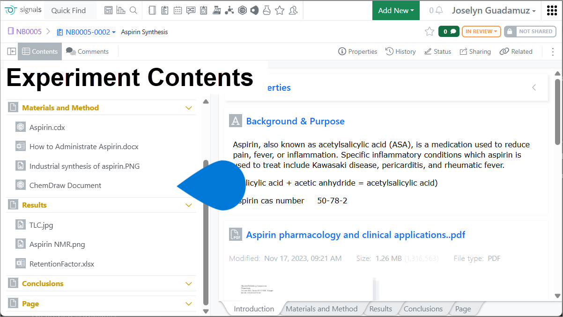
Task: Select Aspirin NMR.png in contents tree
Action: point(57,244)
